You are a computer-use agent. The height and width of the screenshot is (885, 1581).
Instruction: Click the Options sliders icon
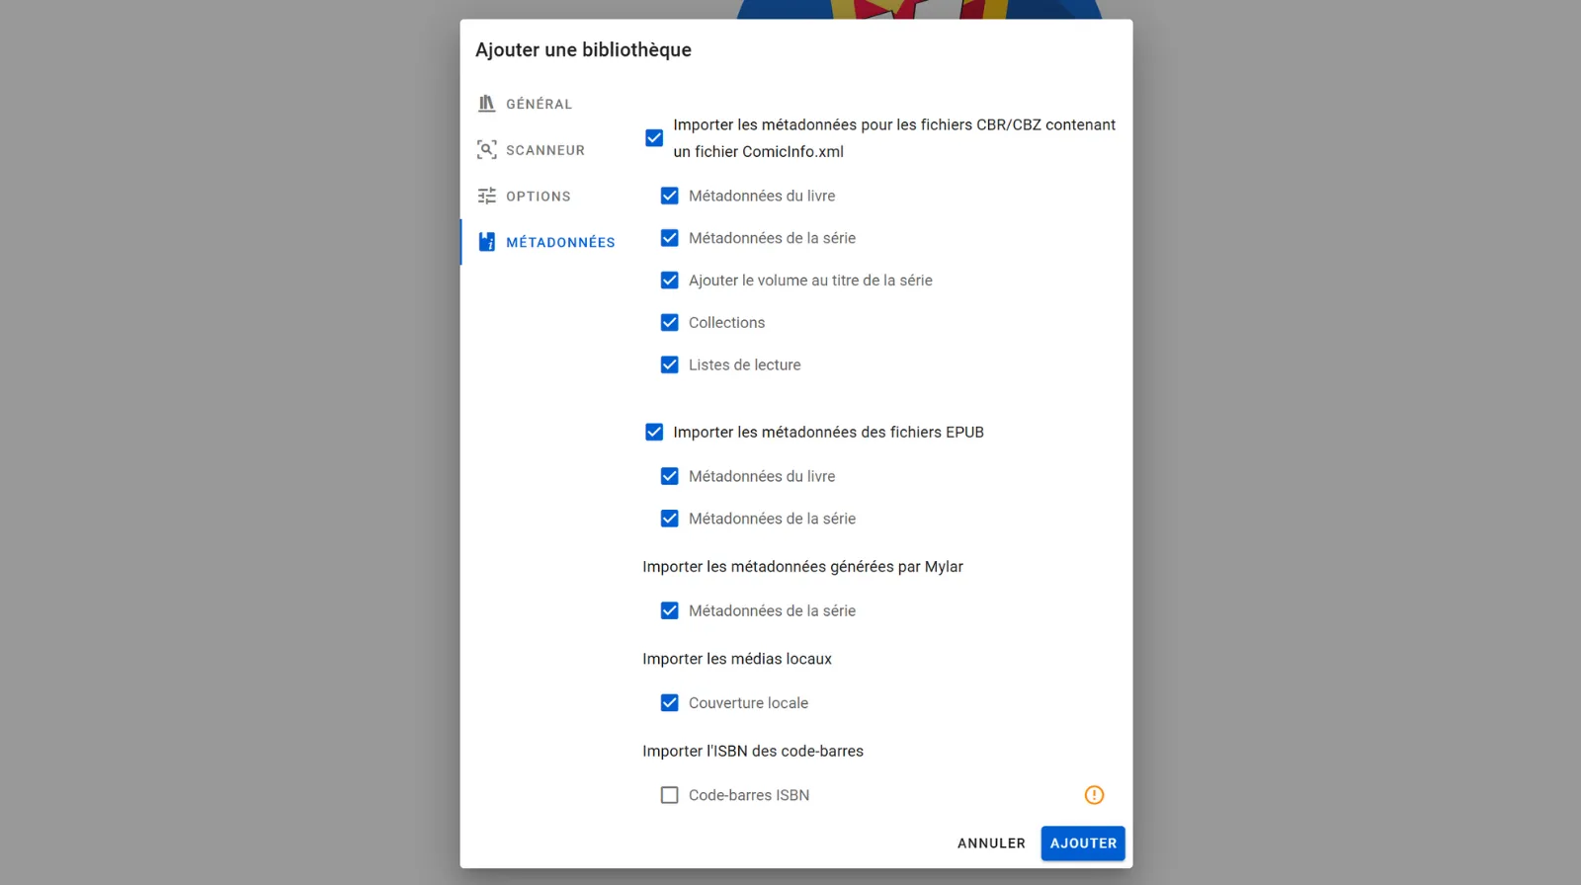click(x=486, y=196)
